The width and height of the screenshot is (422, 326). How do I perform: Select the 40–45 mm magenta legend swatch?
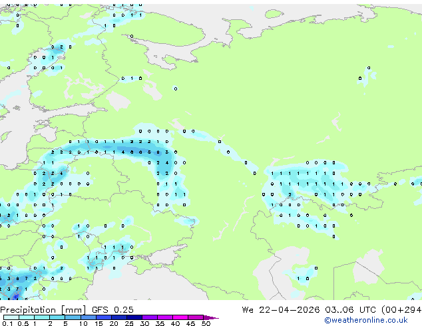point(180,317)
